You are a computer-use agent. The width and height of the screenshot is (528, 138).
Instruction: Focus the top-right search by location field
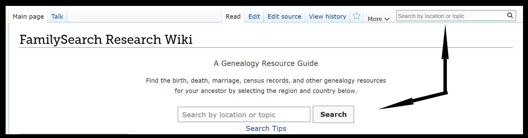pos(451,16)
